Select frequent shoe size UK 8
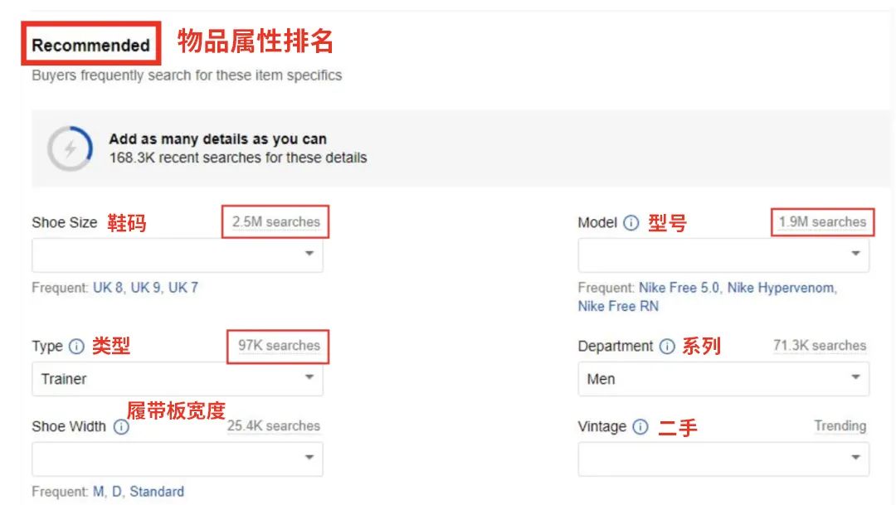896x505 pixels. point(108,288)
